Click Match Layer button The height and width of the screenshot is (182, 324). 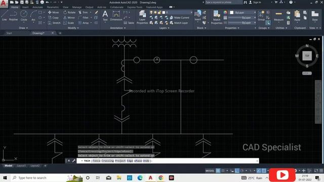179,23
